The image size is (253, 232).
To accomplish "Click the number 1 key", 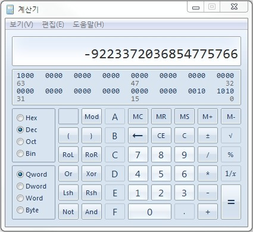I will pos(138,193).
